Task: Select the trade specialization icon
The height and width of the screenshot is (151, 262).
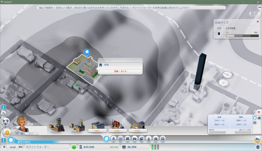Action: (121, 139)
